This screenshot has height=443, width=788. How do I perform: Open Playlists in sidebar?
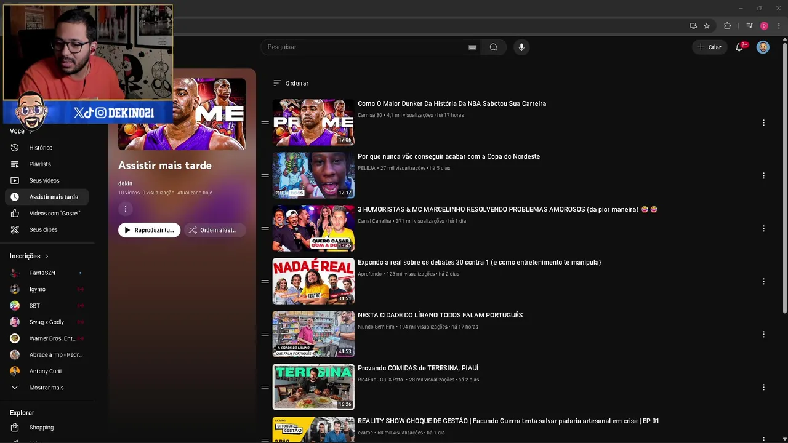[x=47, y=164]
